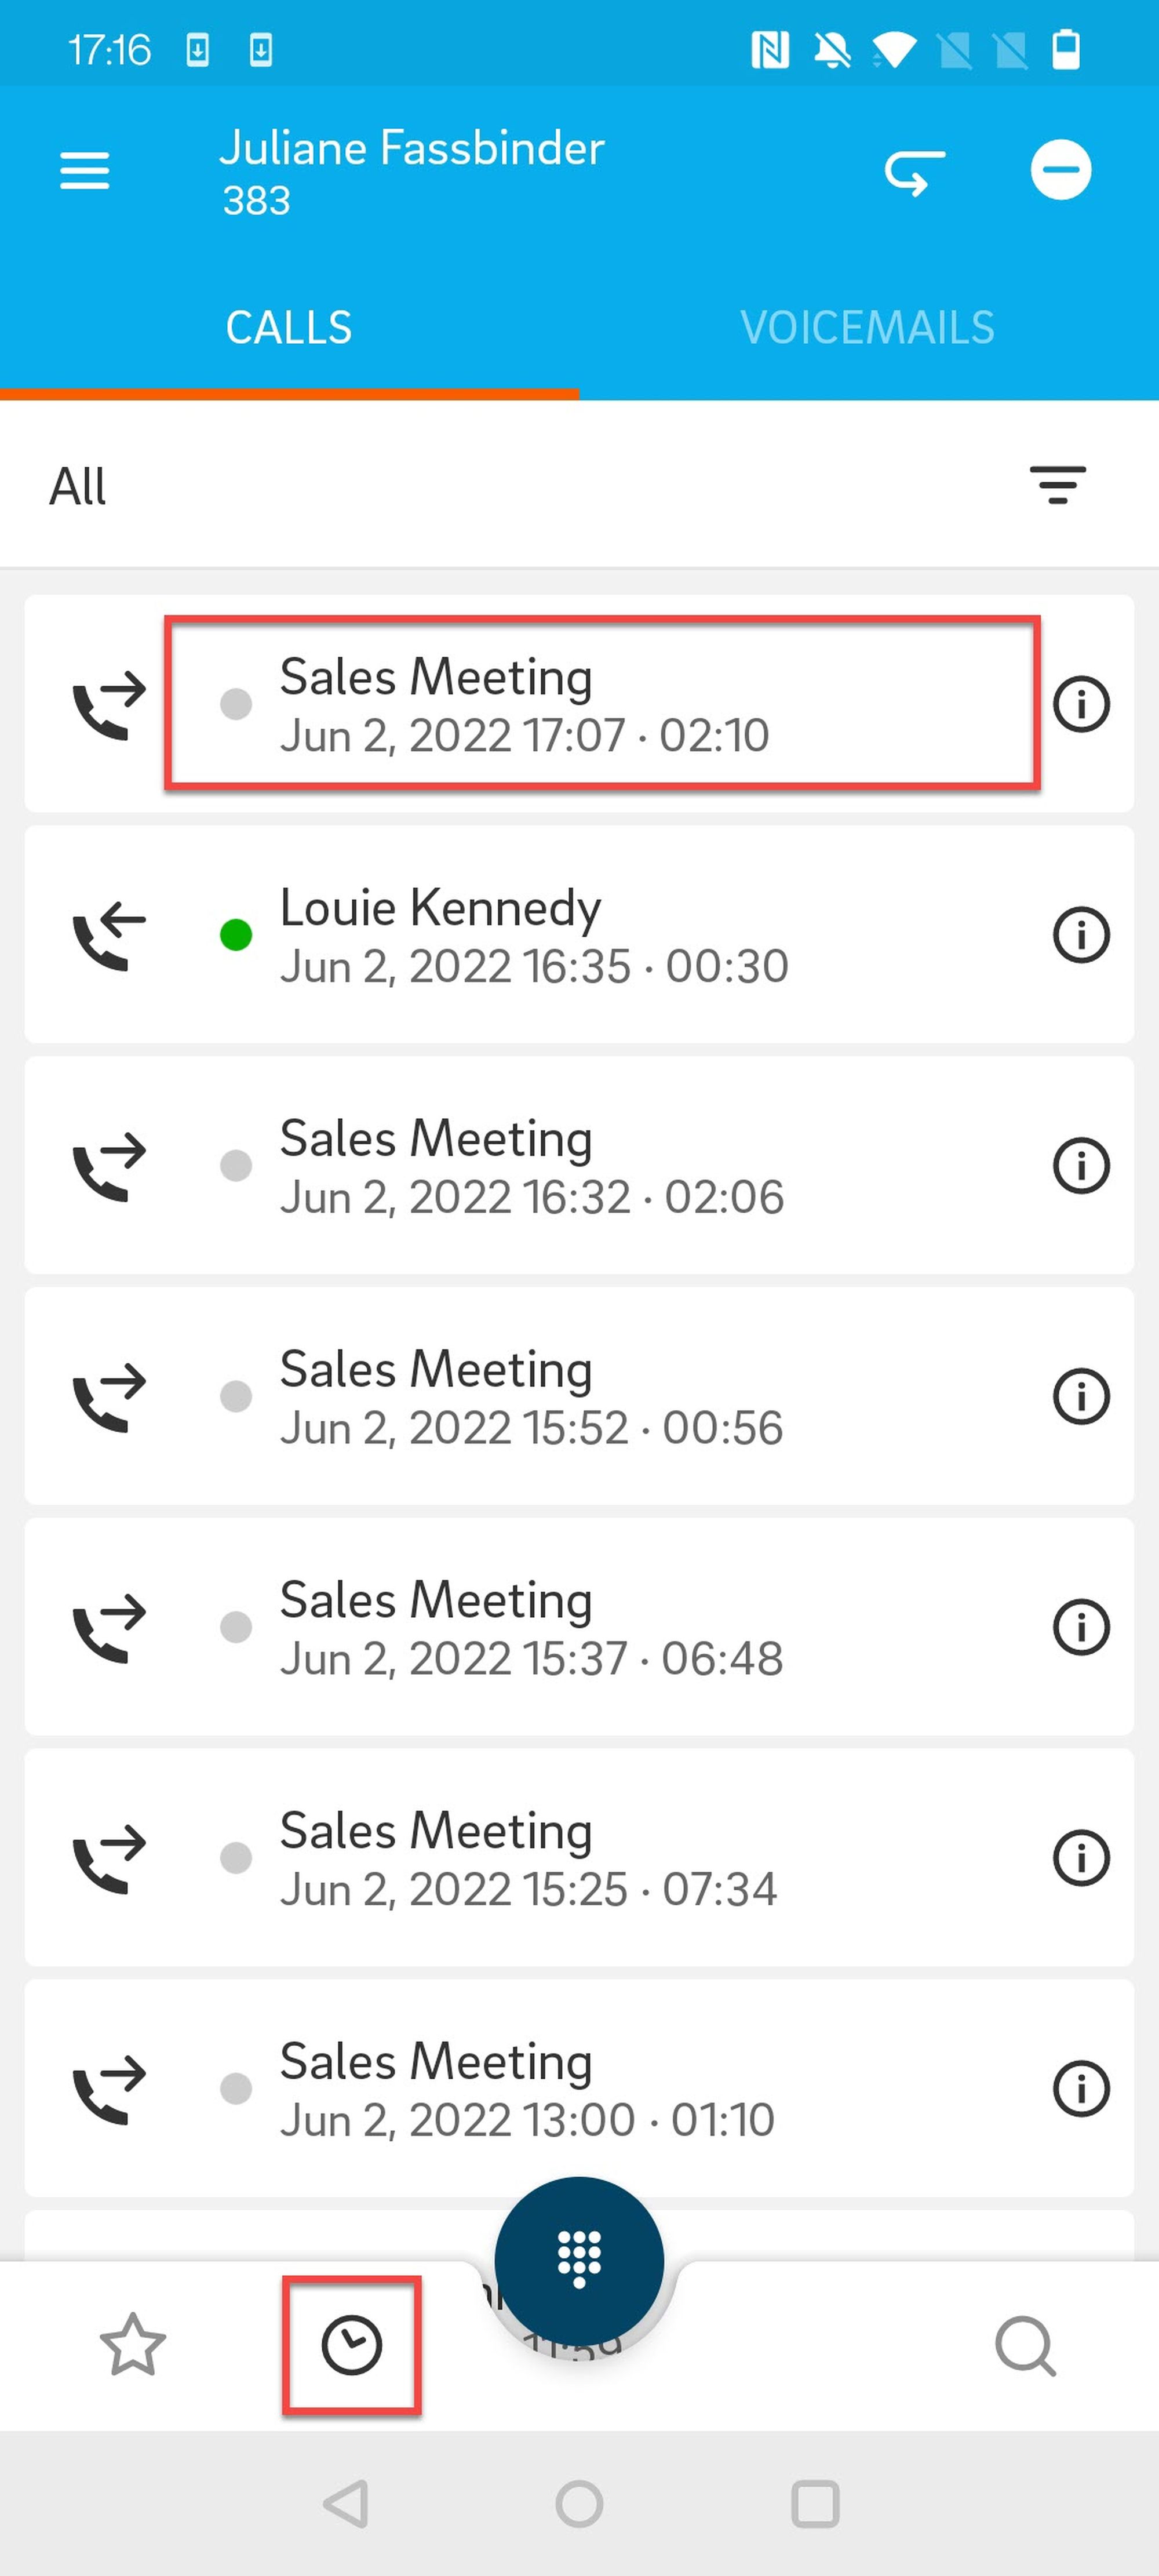Open the dial pad floating button
Screen dimensions: 1159x2576
579,2260
